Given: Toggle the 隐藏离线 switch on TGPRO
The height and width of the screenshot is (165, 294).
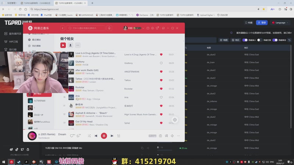Looking at the screenshot, I should [275, 40].
